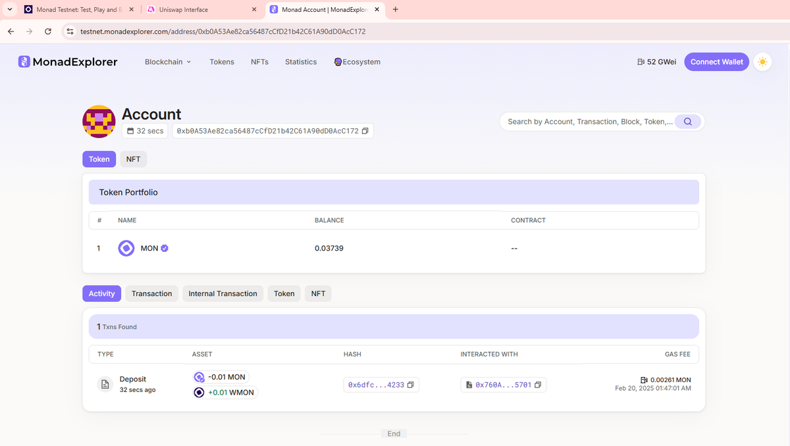Click the +0.01 WMON asset chip
Screen dimensions: 790x446
[224, 392]
